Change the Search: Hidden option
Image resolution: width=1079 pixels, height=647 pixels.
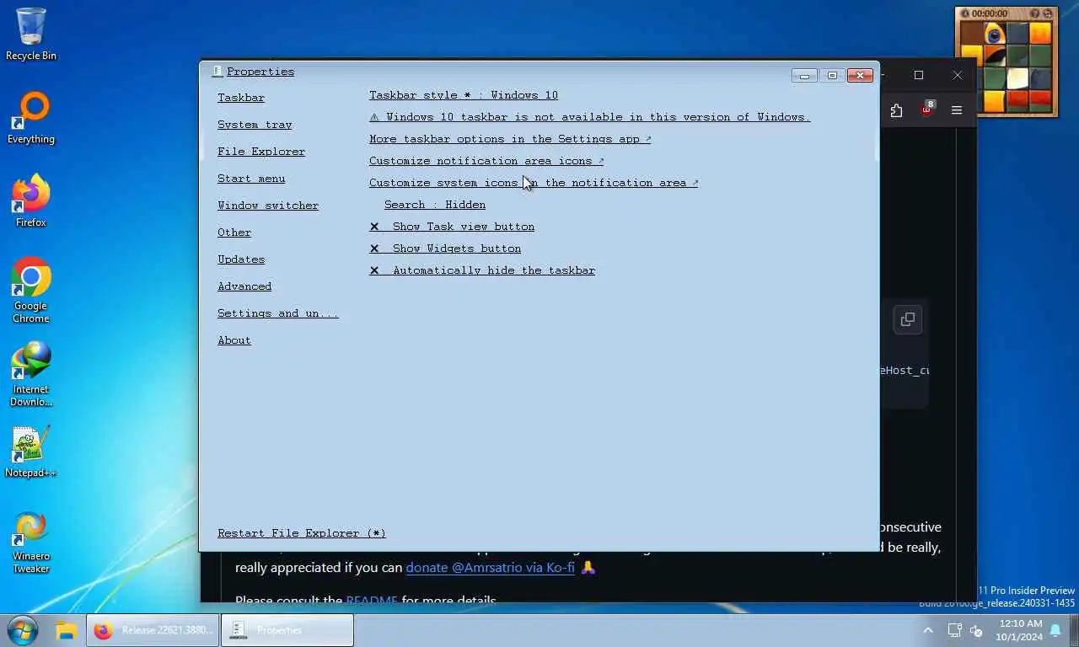click(x=435, y=205)
